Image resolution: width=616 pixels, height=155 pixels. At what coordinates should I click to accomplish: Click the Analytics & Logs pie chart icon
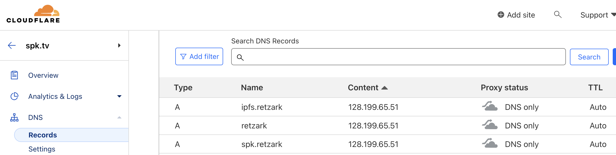click(x=14, y=96)
